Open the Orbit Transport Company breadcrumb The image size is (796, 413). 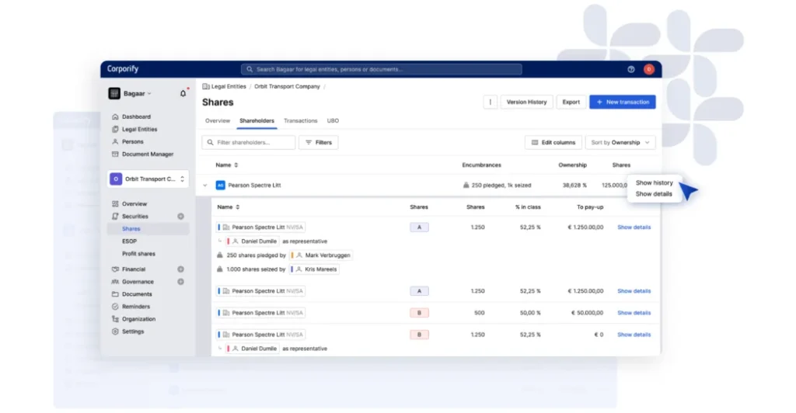[287, 87]
